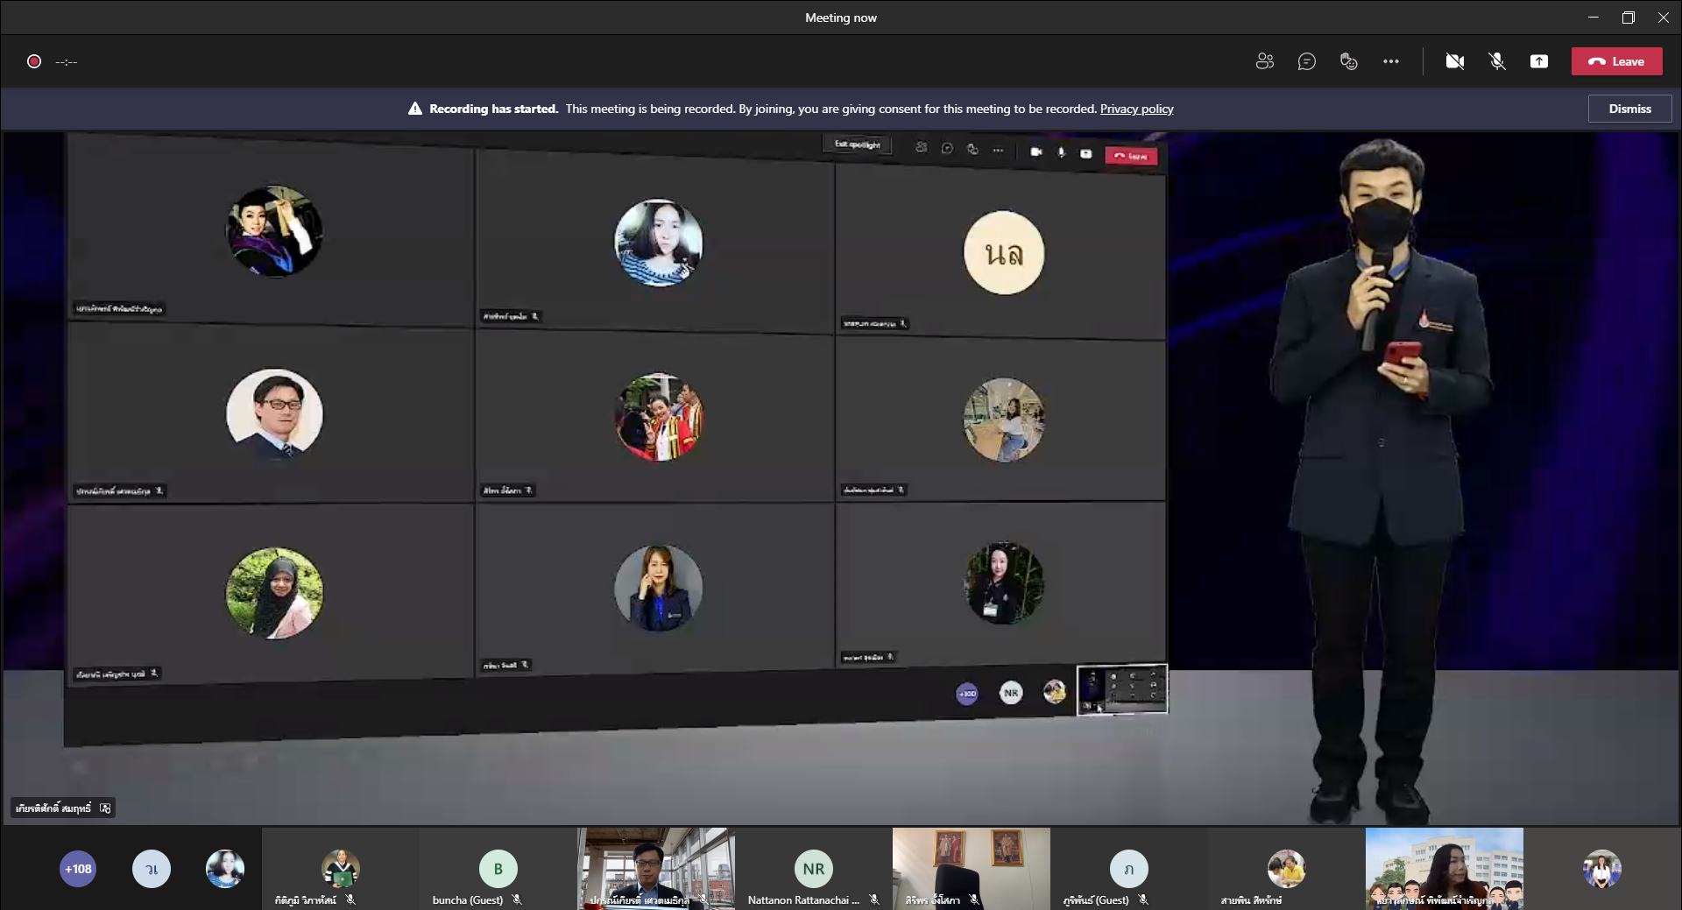Select Nattanon Rattanachai participant tile

click(x=814, y=869)
